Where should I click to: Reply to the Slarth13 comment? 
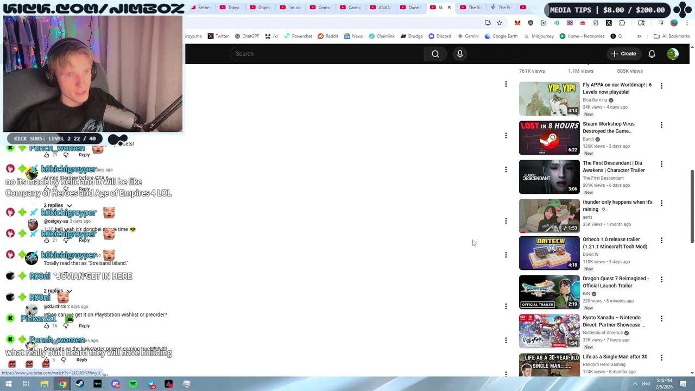point(84,326)
